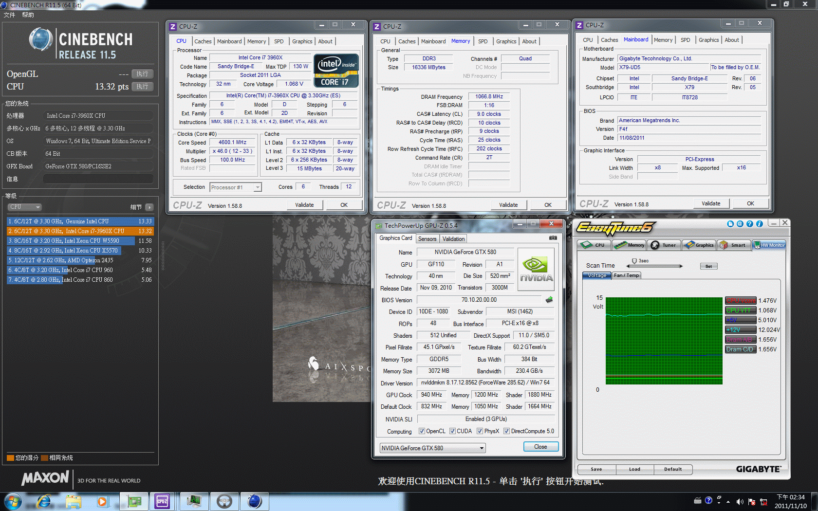The width and height of the screenshot is (818, 511).
Task: Select ranking row AMD Opteron 2435
Action: click(80, 260)
